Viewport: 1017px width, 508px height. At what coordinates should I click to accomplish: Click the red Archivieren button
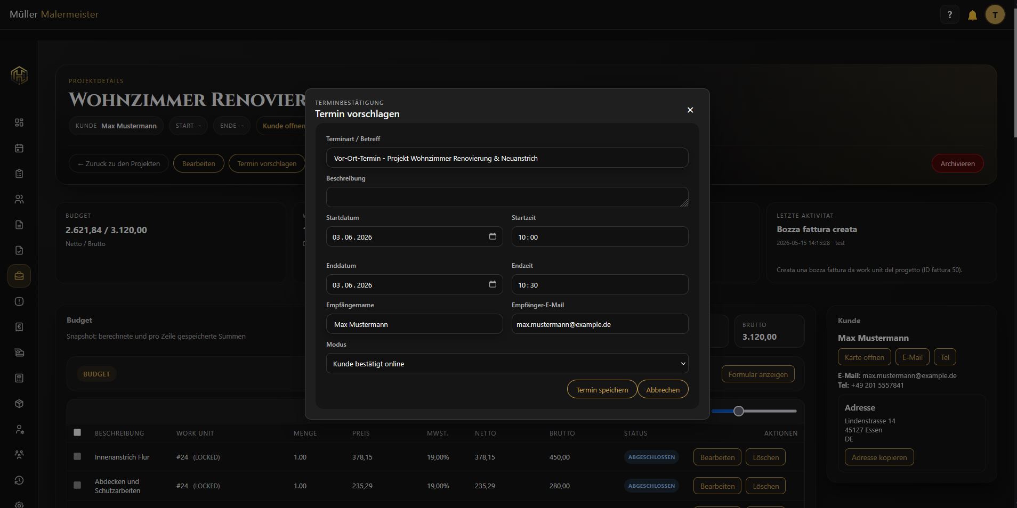pos(957,163)
